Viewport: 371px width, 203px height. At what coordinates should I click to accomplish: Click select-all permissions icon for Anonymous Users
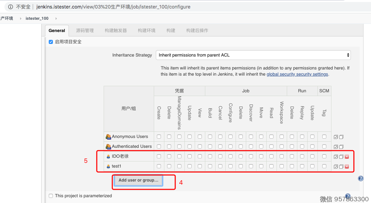336,137
